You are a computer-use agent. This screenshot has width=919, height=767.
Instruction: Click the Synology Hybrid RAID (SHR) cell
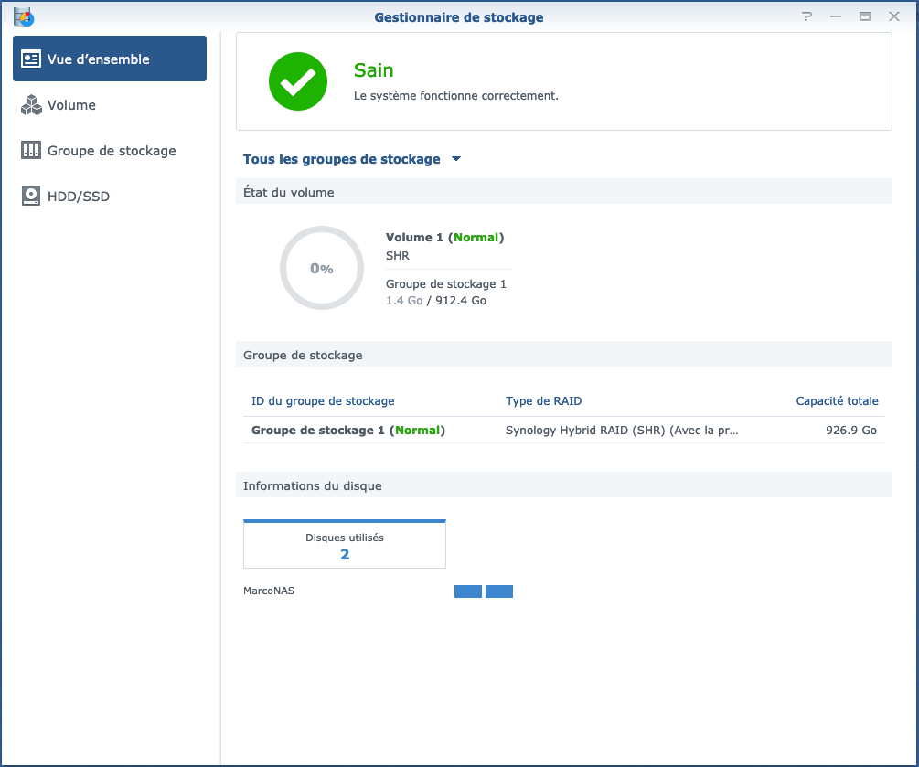pos(622,430)
